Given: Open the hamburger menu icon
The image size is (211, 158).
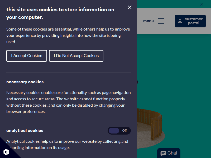Looking at the screenshot, I should (161, 21).
